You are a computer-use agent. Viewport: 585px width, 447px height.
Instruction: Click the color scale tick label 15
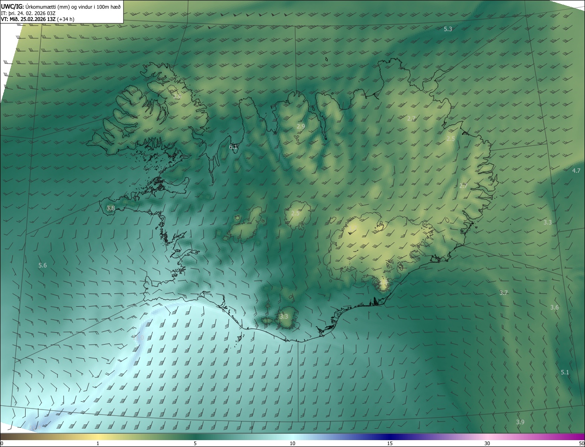(390, 443)
